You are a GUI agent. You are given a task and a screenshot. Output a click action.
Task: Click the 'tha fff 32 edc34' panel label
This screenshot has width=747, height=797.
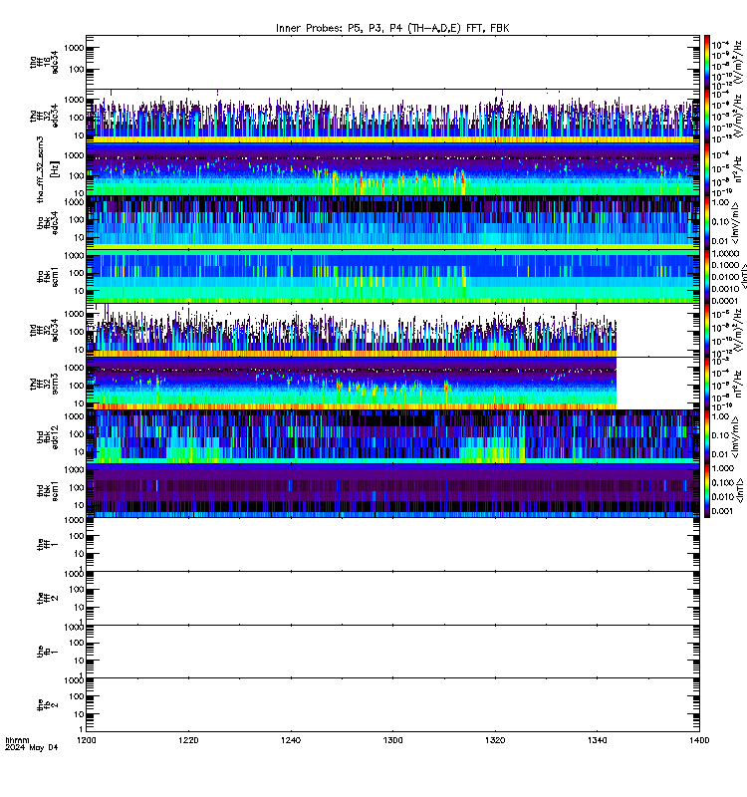click(44, 116)
